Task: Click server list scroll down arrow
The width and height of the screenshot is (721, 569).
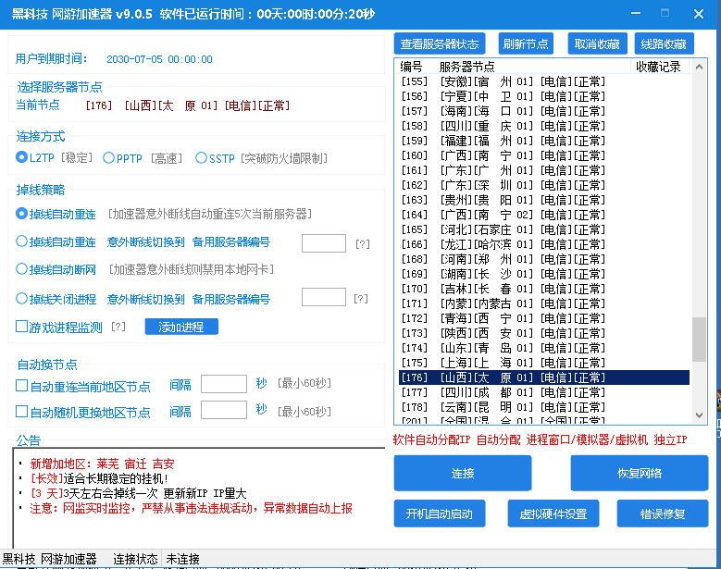Action: 699,415
